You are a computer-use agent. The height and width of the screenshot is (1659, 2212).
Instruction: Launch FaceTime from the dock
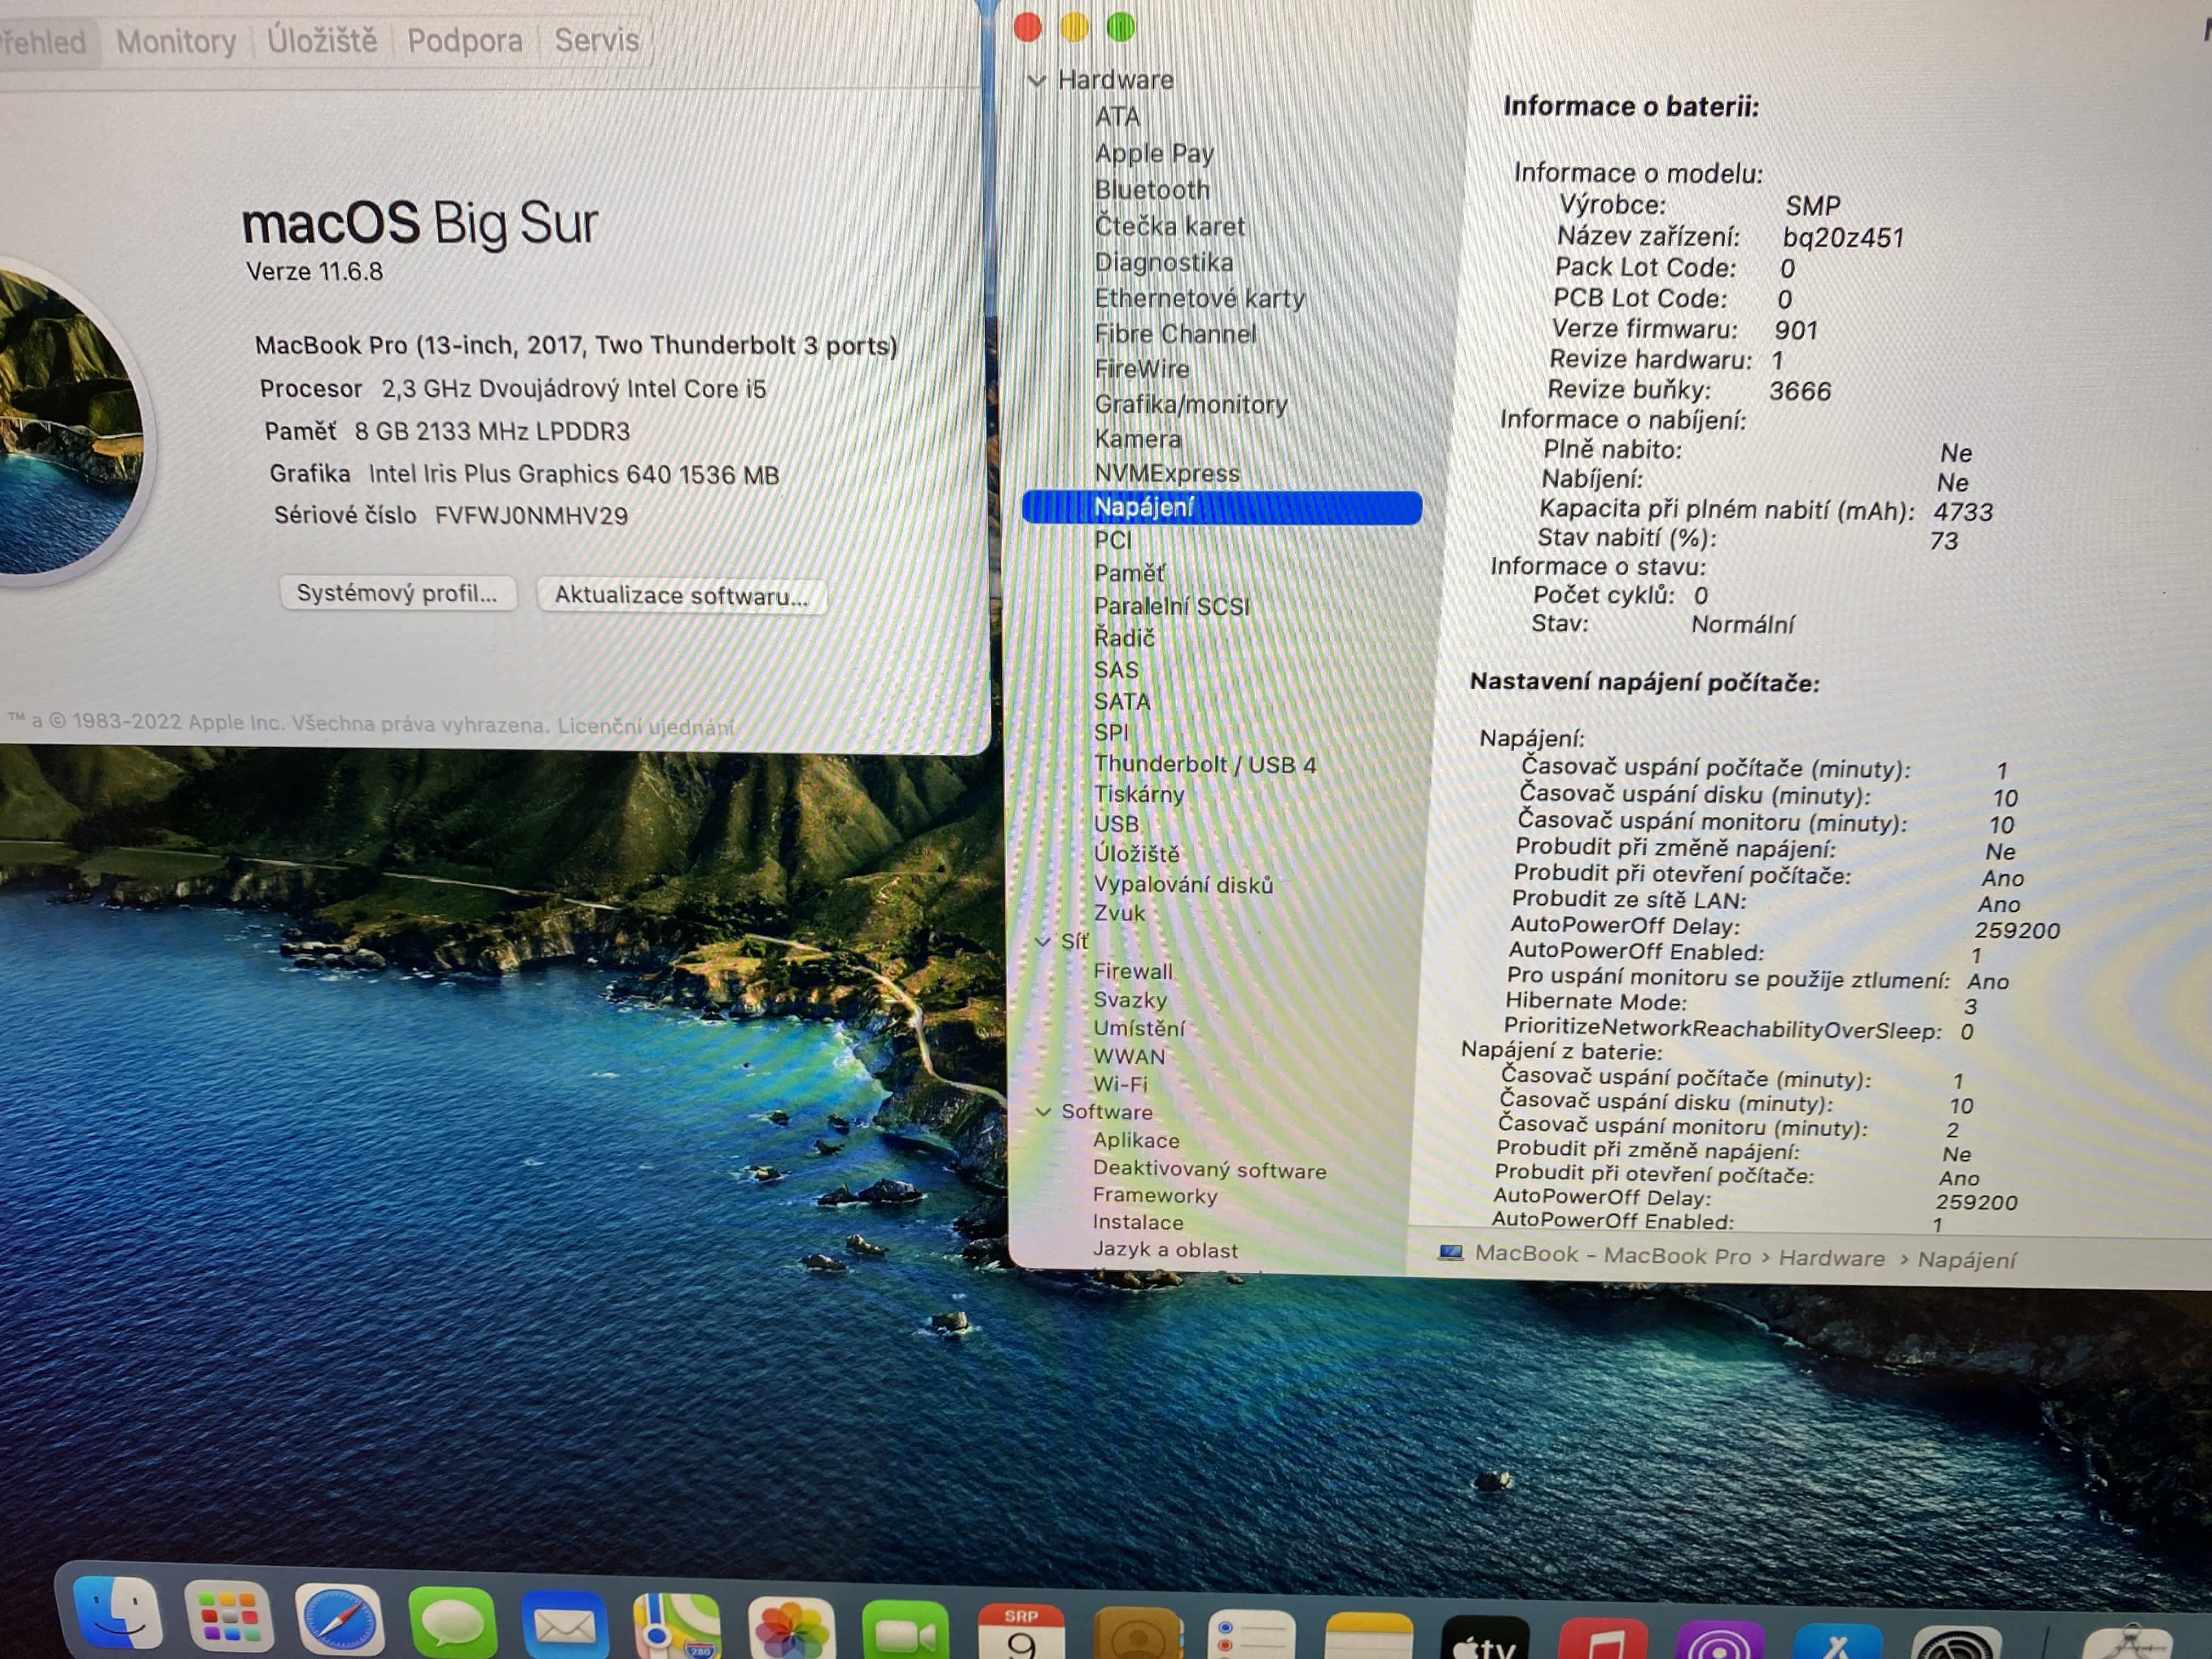point(904,1632)
